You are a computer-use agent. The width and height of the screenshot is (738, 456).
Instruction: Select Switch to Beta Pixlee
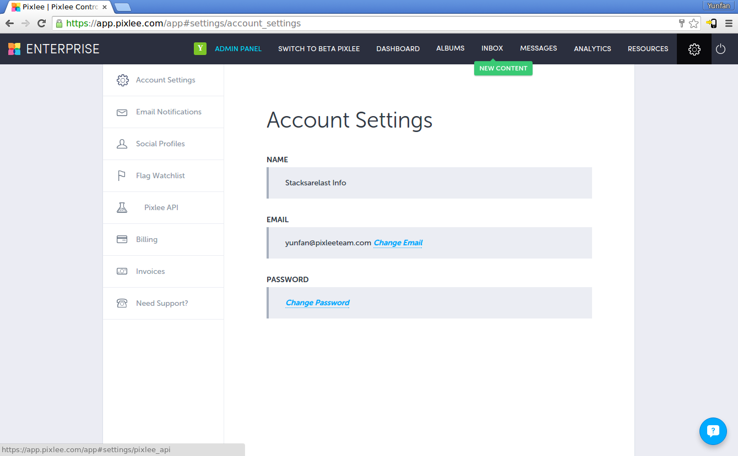[x=319, y=49]
